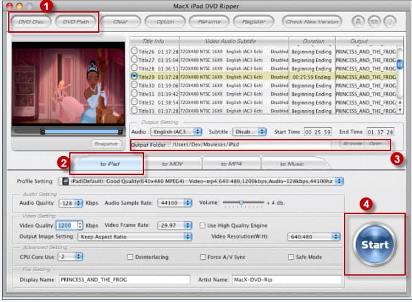
Task: Select the Title32 radio button
Action: 134,101
